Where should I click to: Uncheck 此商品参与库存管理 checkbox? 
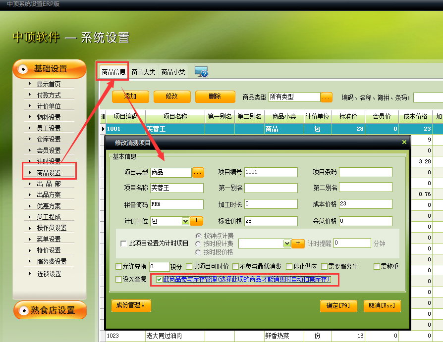click(160, 279)
